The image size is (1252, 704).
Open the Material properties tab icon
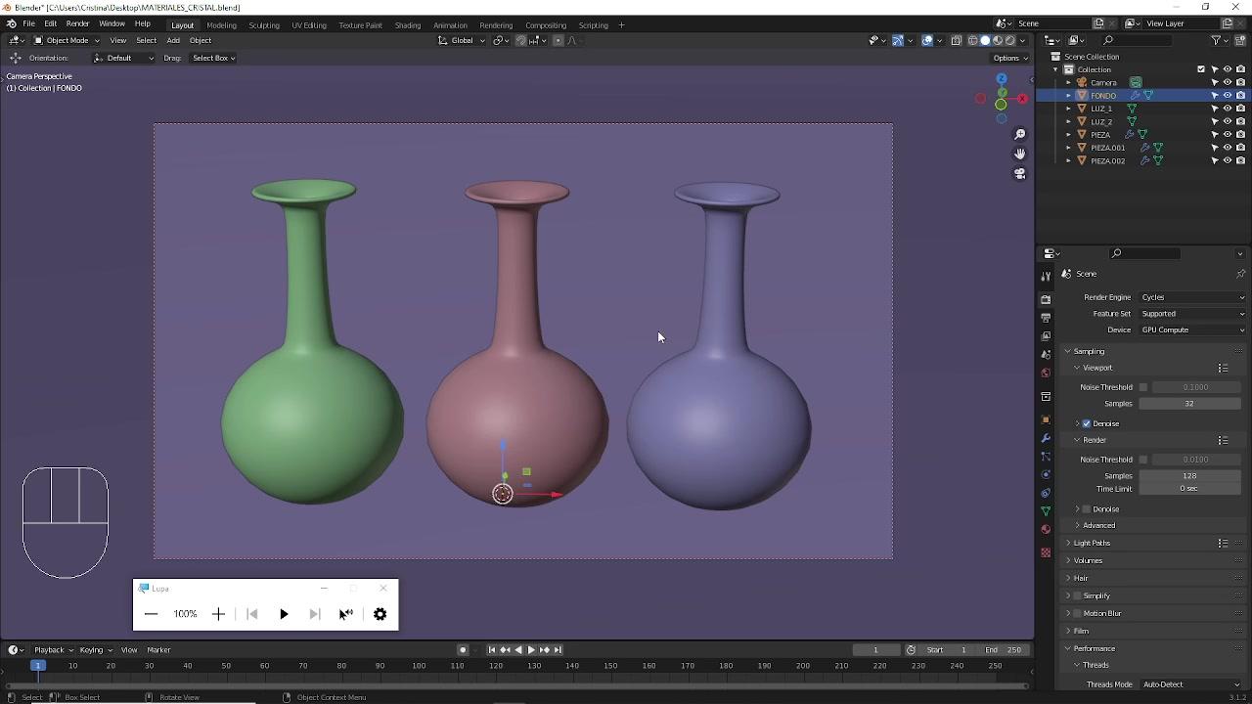[x=1046, y=530]
